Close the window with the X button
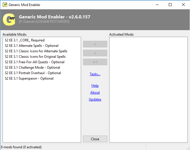The width and height of the screenshot is (190, 150). (183, 5)
